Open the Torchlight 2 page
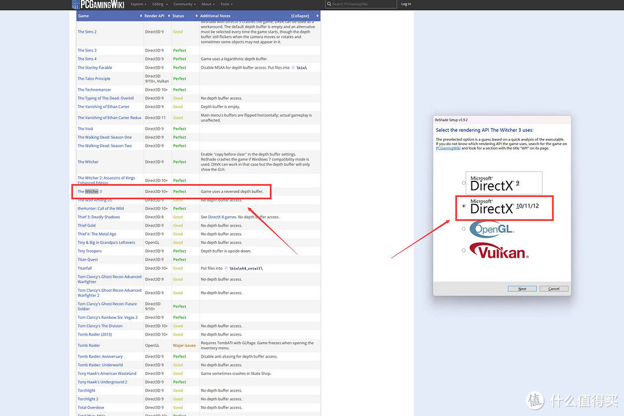 (x=88, y=399)
